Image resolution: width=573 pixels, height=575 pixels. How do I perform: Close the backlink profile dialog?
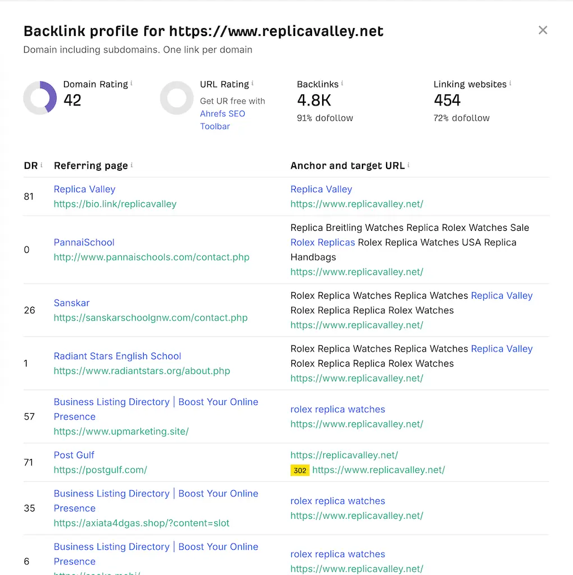[543, 30]
